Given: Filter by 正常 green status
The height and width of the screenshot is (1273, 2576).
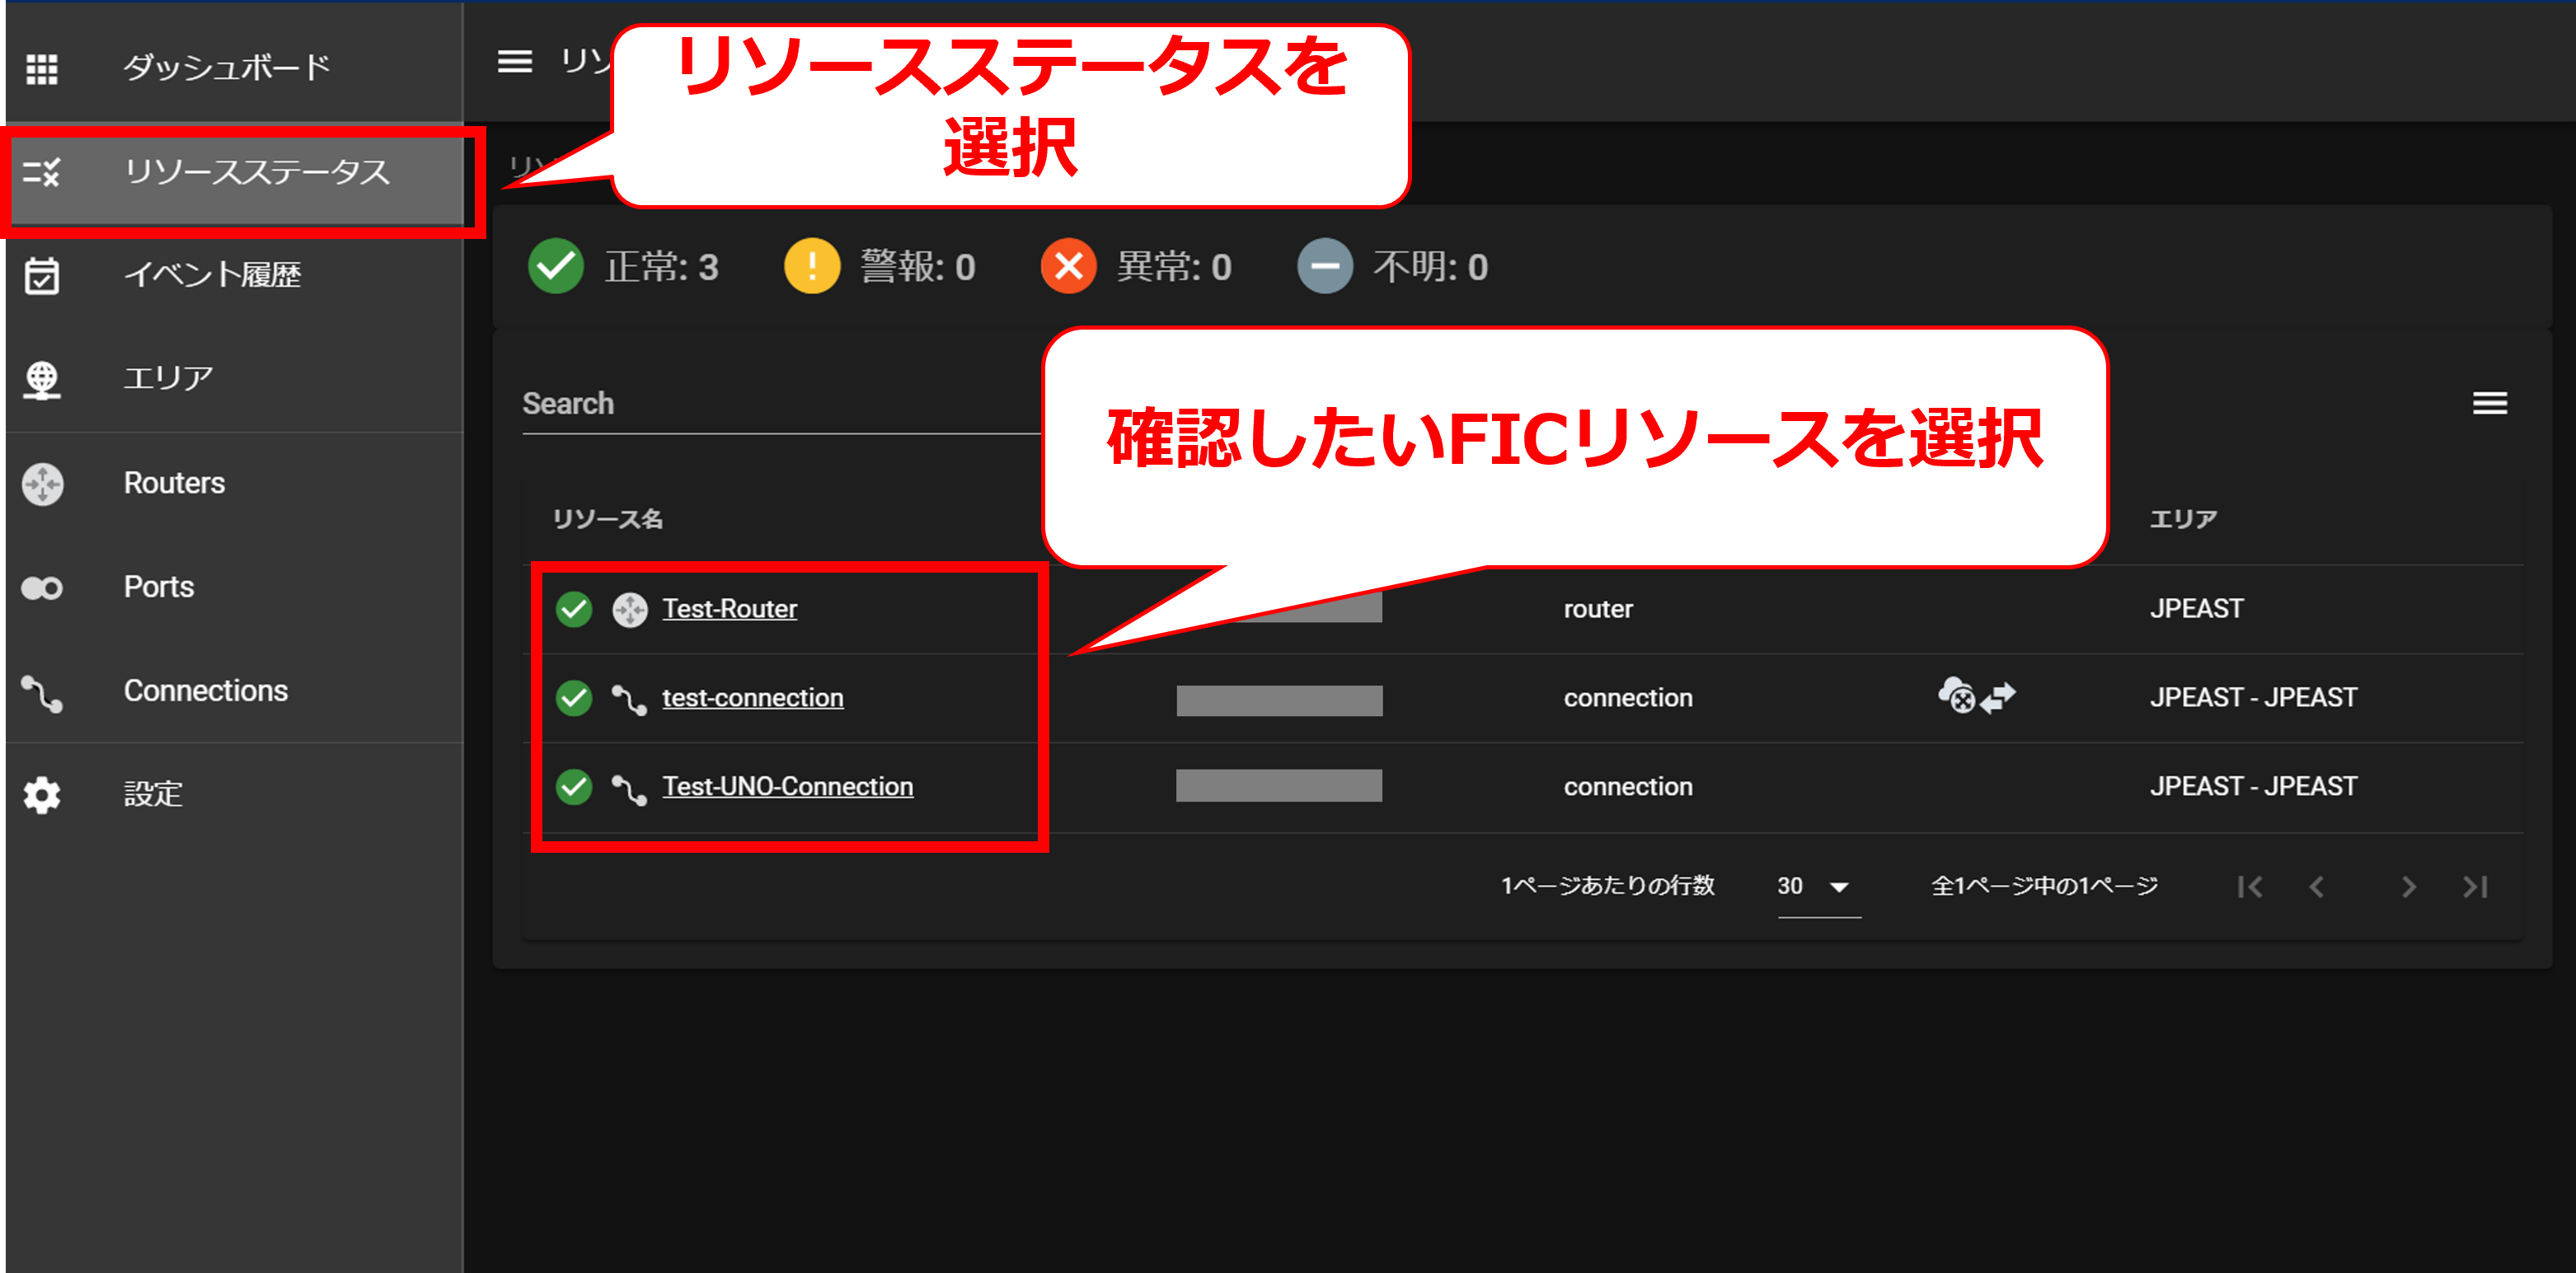Looking at the screenshot, I should (x=556, y=267).
